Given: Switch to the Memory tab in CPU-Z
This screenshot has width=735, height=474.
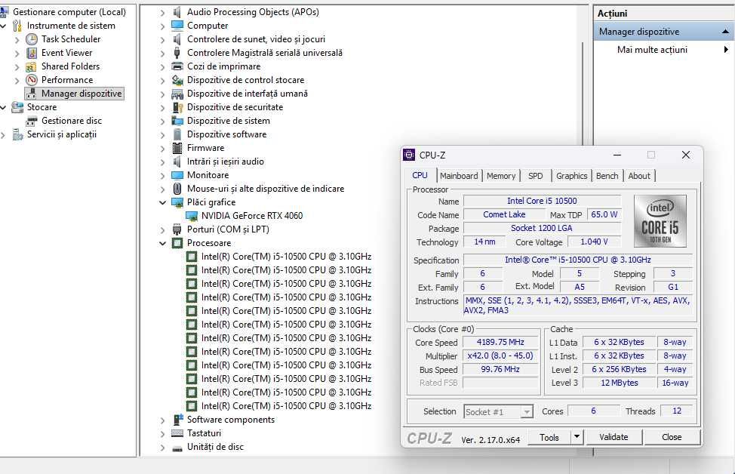Looking at the screenshot, I should tap(501, 176).
